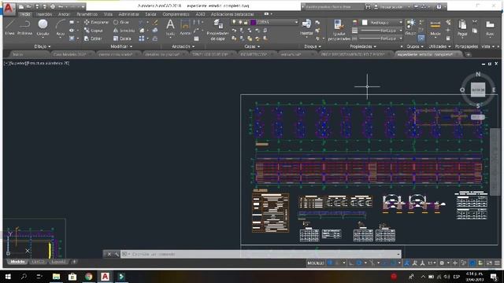The image size is (504, 283).
Task: Select the Línea draw tool
Action: (x=9, y=28)
